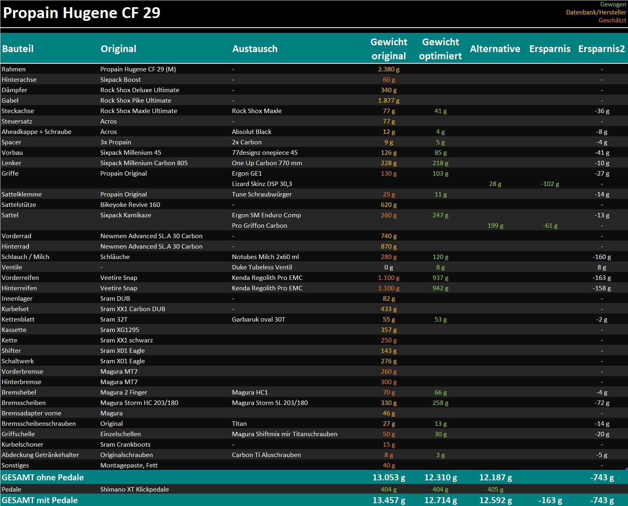Image resolution: width=628 pixels, height=506 pixels.
Task: Click the 'Magura Storm SL 203/180' cell
Action: [x=270, y=403]
